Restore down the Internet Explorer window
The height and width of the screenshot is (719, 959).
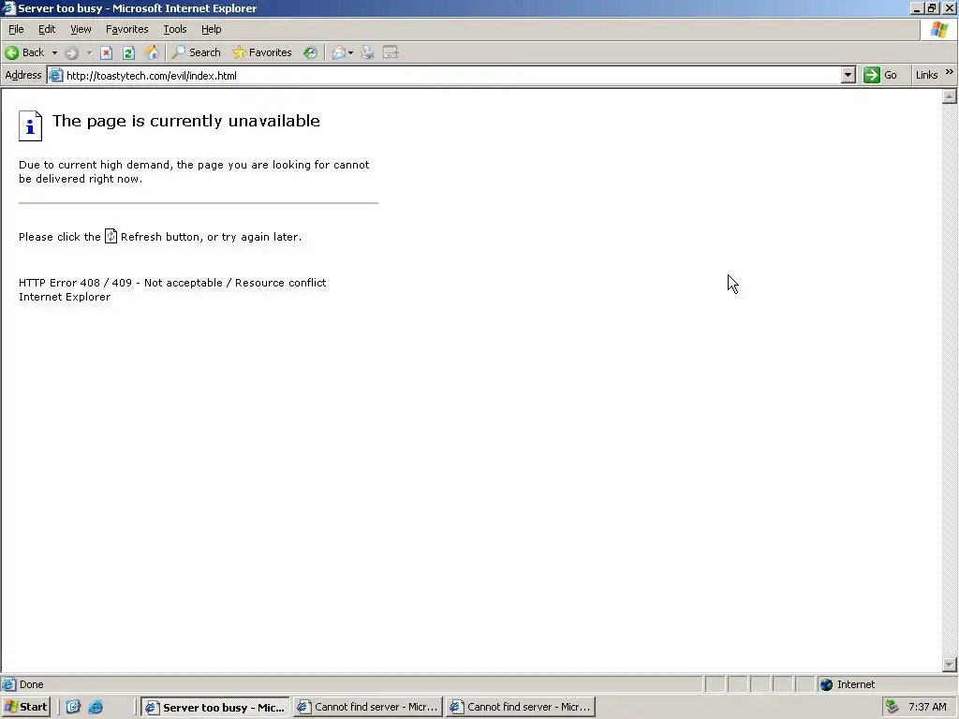coord(932,7)
